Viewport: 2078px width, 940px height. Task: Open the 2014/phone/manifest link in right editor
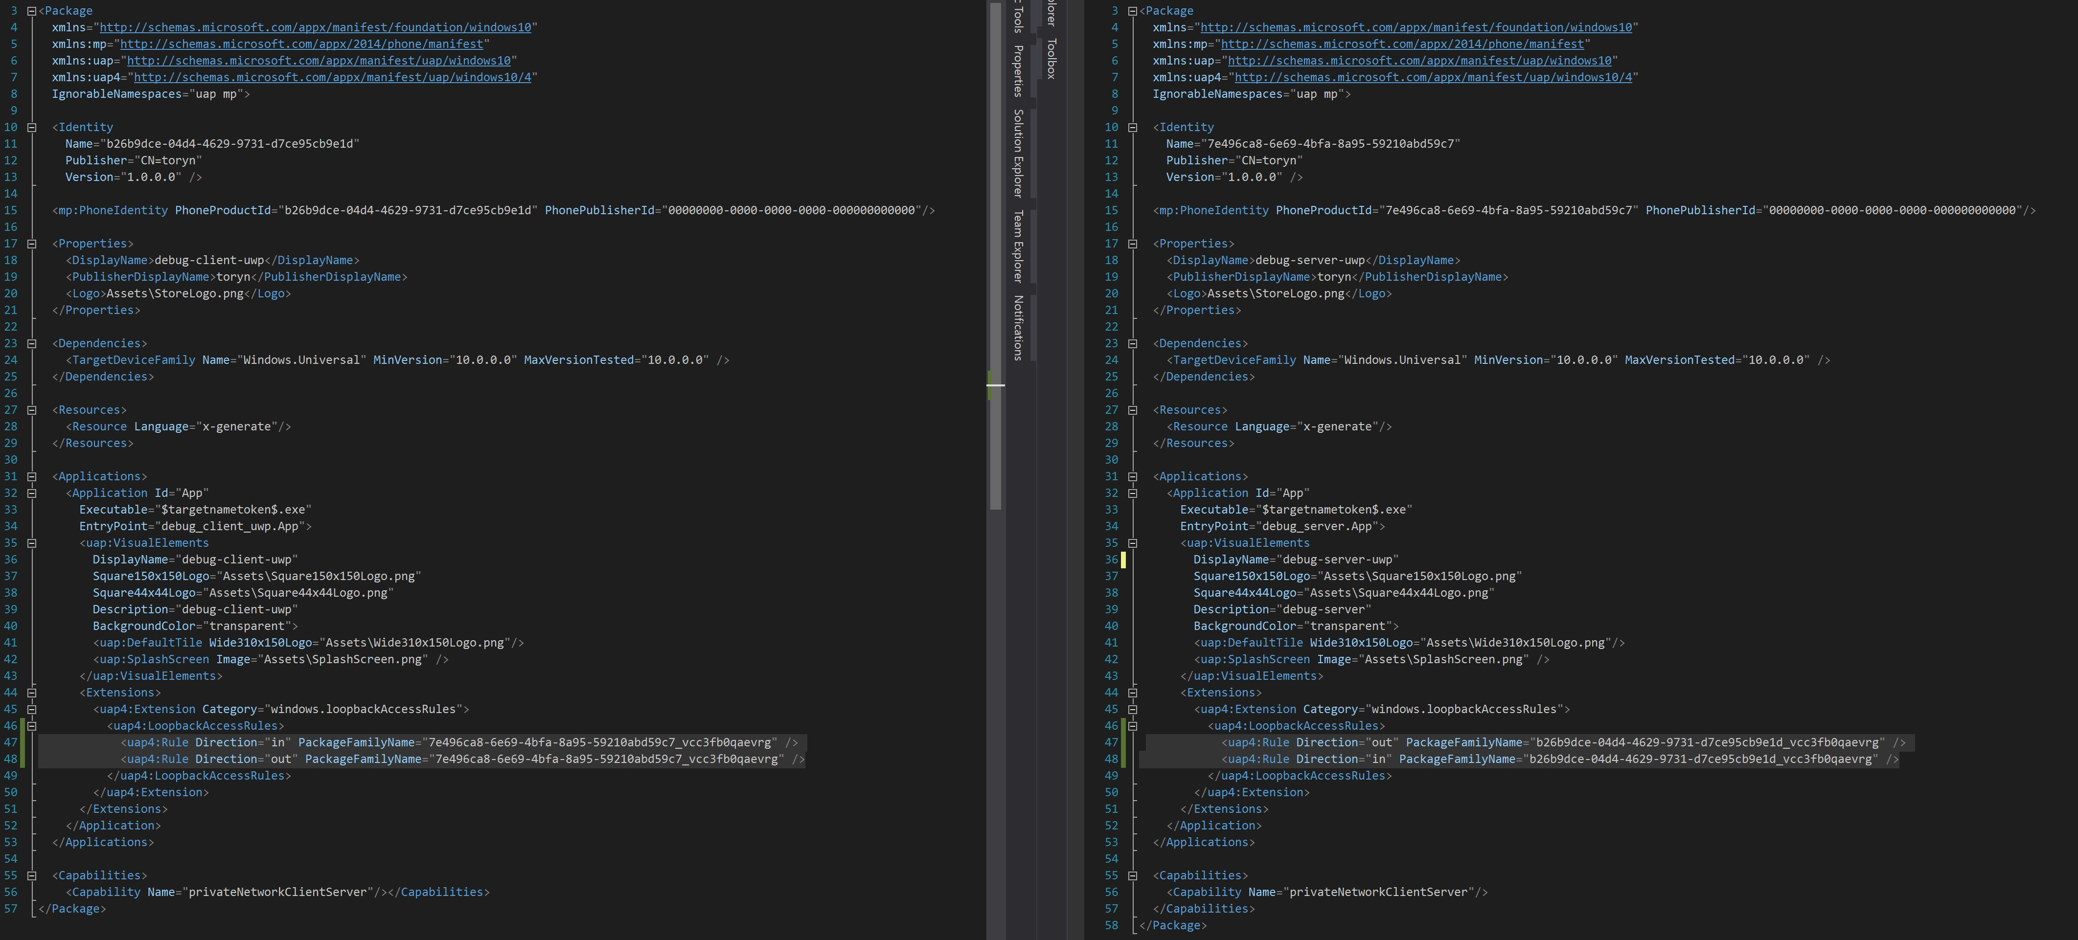pyautogui.click(x=1402, y=45)
